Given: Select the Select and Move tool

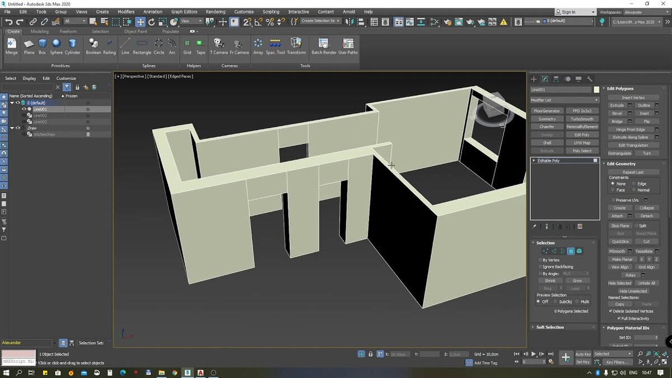Looking at the screenshot, I should click(140, 22).
